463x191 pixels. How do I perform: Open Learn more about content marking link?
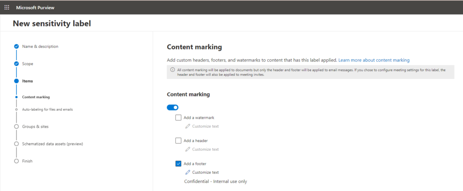pyautogui.click(x=374, y=60)
